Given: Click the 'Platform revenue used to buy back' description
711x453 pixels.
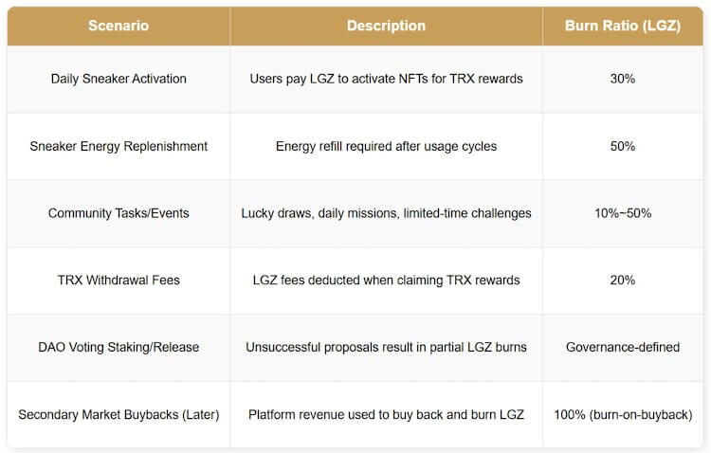Looking at the screenshot, I should [386, 414].
